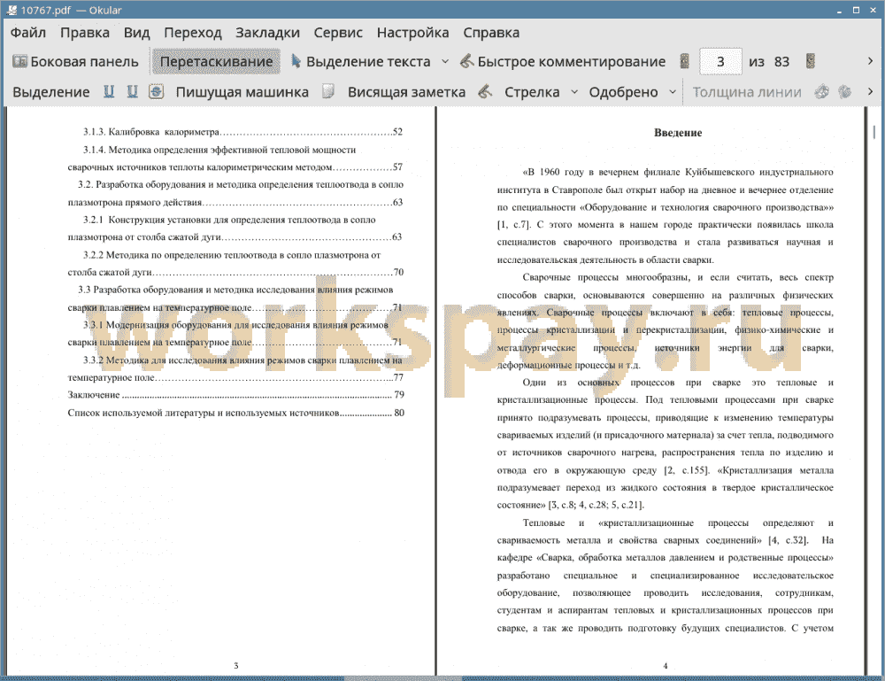Open the Вид menu

pos(136,33)
